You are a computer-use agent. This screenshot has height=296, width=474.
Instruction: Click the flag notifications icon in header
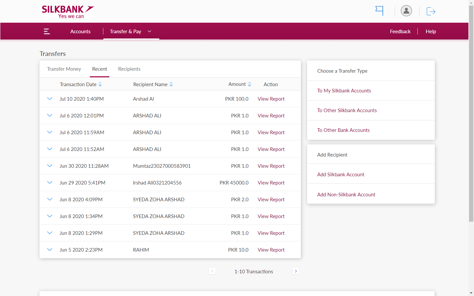pyautogui.click(x=380, y=11)
